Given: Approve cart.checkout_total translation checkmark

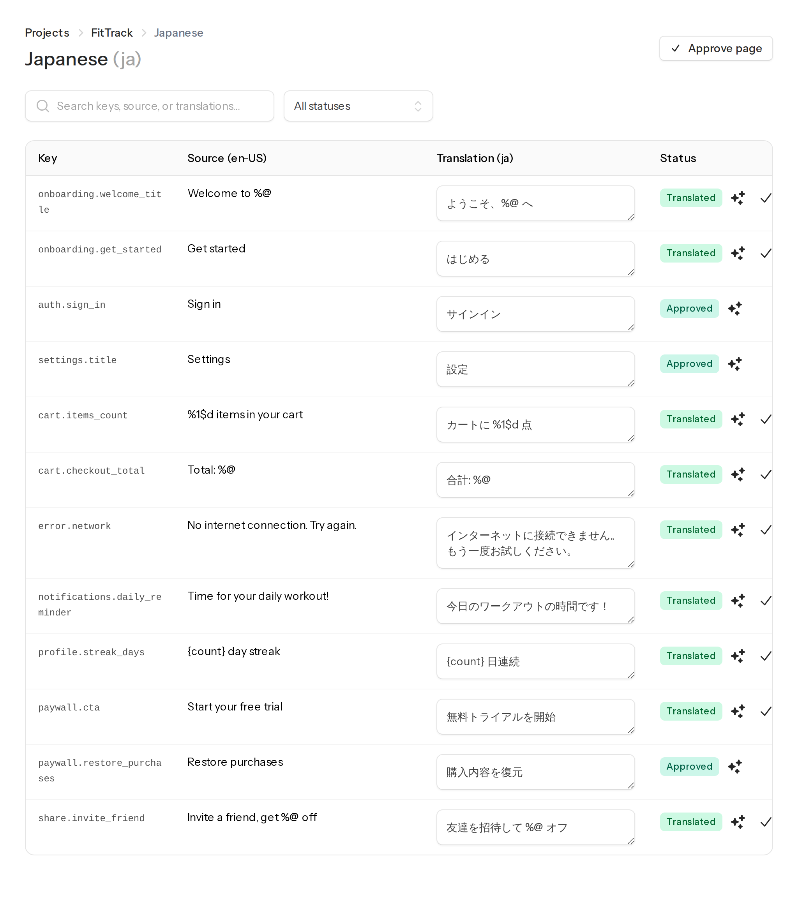Looking at the screenshot, I should [765, 474].
